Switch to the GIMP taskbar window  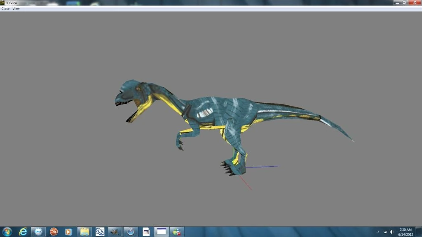click(x=115, y=232)
